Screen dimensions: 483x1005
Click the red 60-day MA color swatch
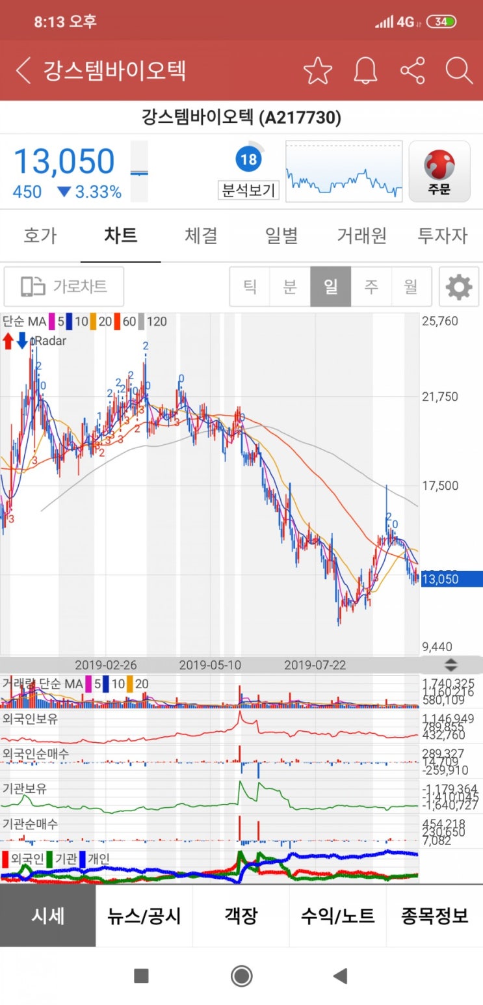(x=118, y=321)
